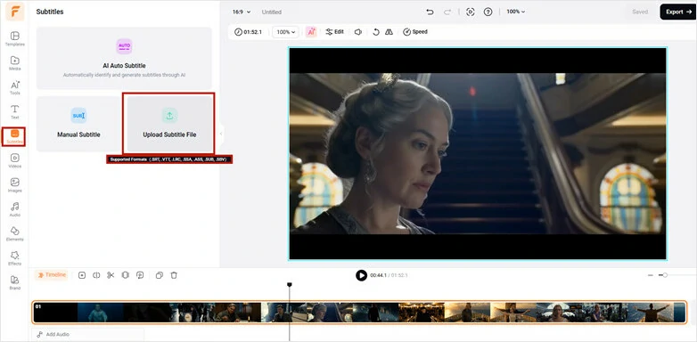Click the video preview canvas

(x=478, y=153)
